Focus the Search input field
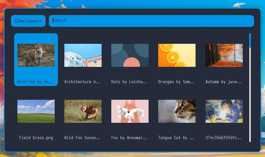265x157 pixels. tap(151, 21)
